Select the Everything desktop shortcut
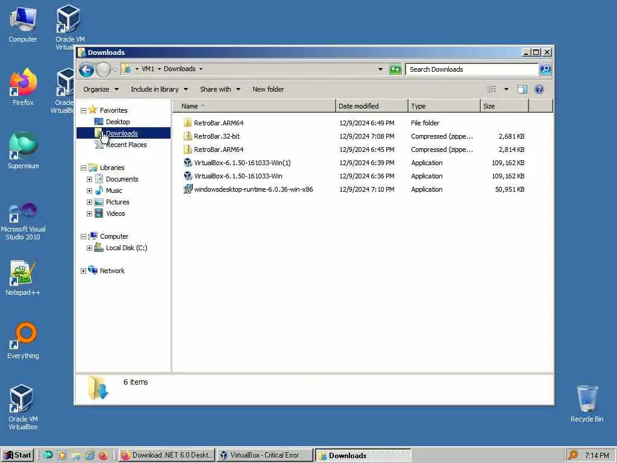This screenshot has width=617, height=463. coord(23,341)
